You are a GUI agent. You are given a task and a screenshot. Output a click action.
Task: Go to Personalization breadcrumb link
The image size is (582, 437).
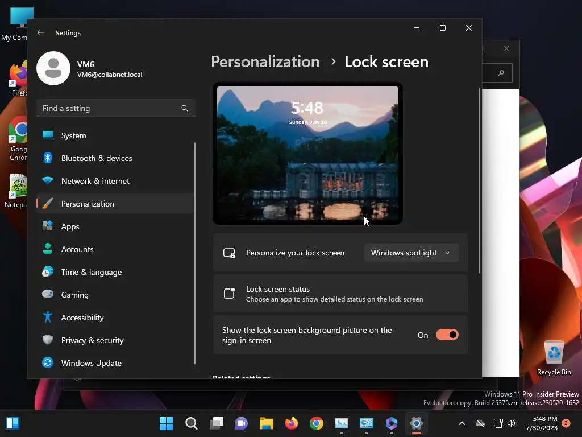click(265, 61)
